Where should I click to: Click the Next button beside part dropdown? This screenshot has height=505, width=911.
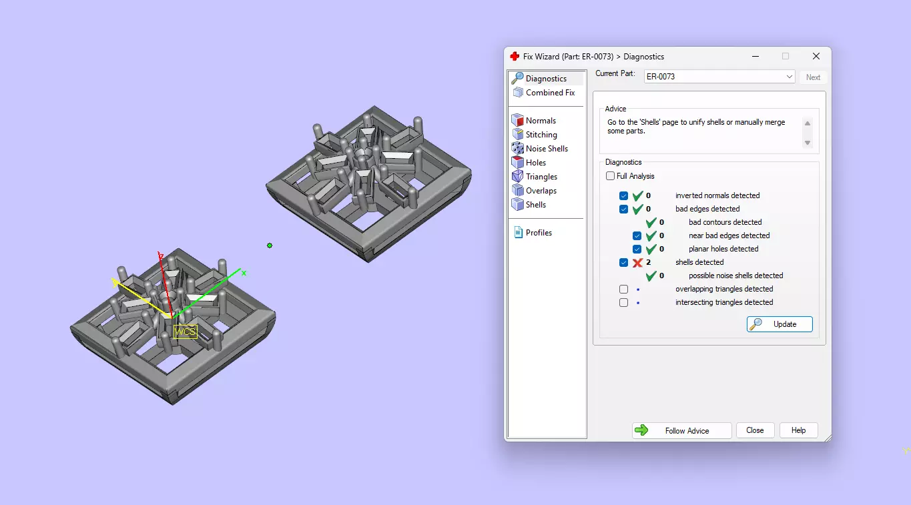pos(813,77)
